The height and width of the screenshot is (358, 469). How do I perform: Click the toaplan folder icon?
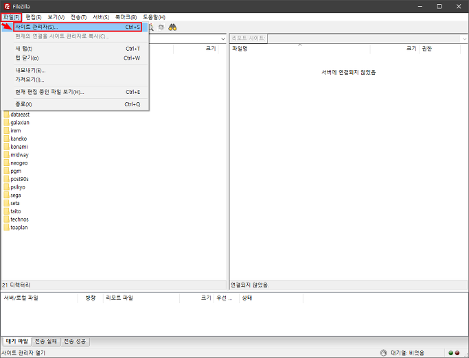coord(7,228)
